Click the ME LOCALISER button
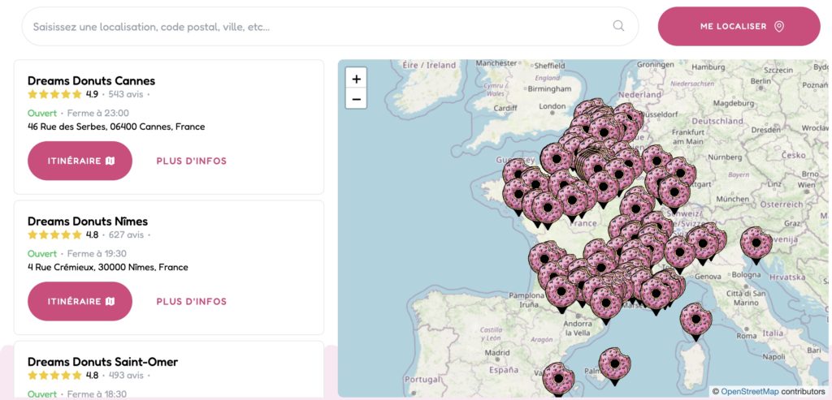Viewport: 832px width, 400px height. [739, 27]
